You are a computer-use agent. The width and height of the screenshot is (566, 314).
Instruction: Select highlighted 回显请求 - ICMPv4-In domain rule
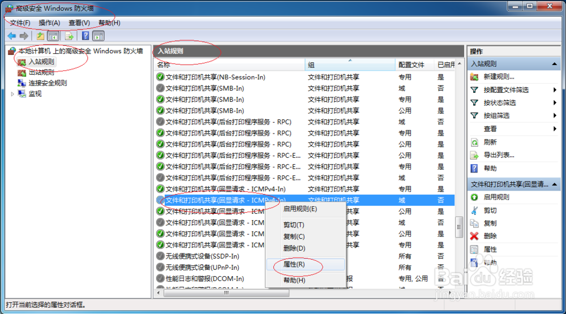(305, 200)
